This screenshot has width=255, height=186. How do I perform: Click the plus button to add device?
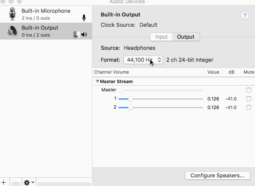point(4,182)
